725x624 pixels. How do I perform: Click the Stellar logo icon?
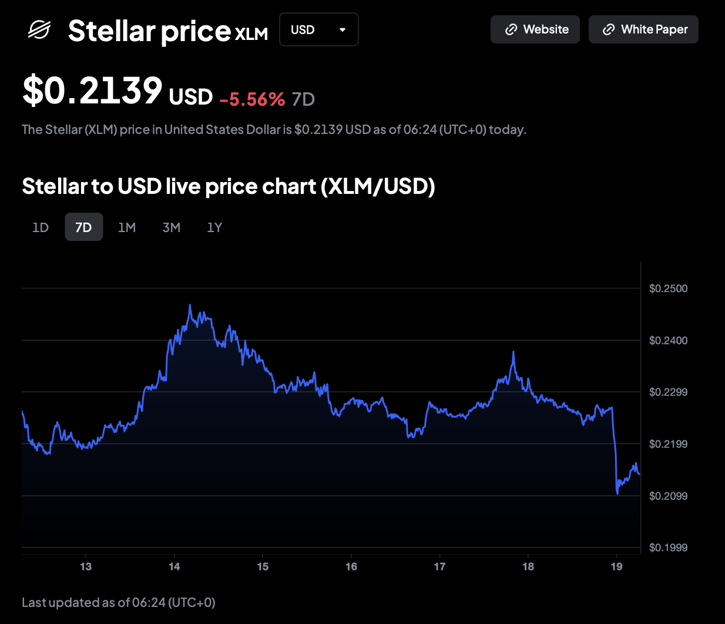pos(39,29)
